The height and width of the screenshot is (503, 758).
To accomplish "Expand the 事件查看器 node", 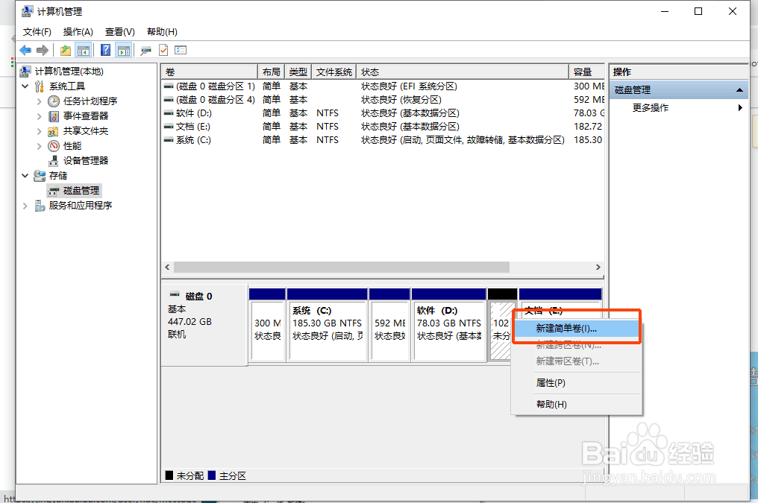I will pyautogui.click(x=39, y=116).
